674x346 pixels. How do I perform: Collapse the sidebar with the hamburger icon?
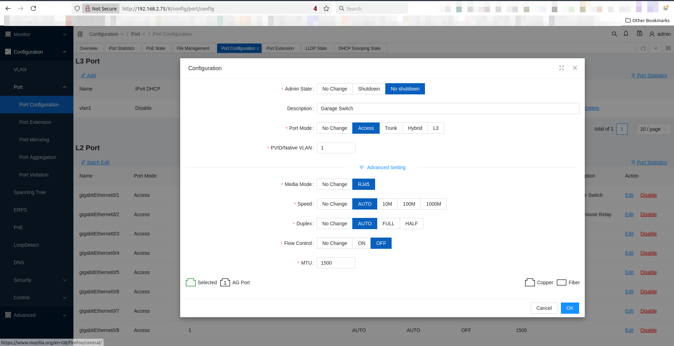[x=80, y=34]
